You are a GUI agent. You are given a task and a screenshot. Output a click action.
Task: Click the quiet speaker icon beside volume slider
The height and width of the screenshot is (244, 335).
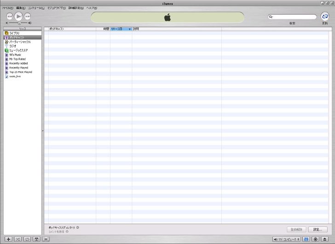click(x=7, y=23)
